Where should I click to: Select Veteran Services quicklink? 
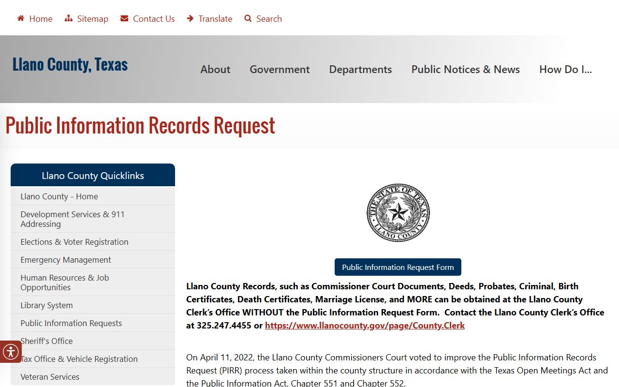pyautogui.click(x=93, y=377)
